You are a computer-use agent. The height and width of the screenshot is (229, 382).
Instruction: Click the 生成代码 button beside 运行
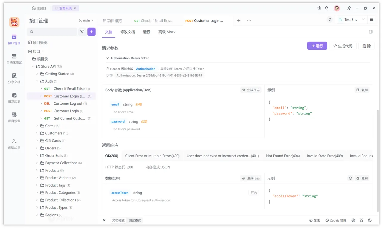point(343,46)
